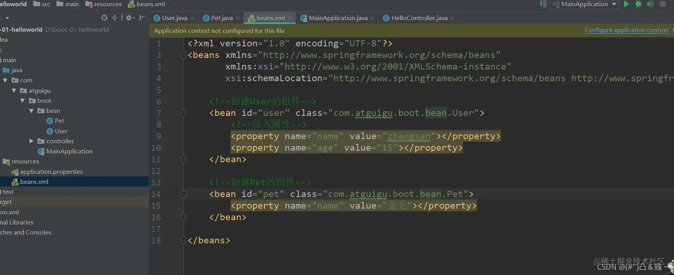Click the gray Stop square button
The image size is (674, 275).
[663, 4]
